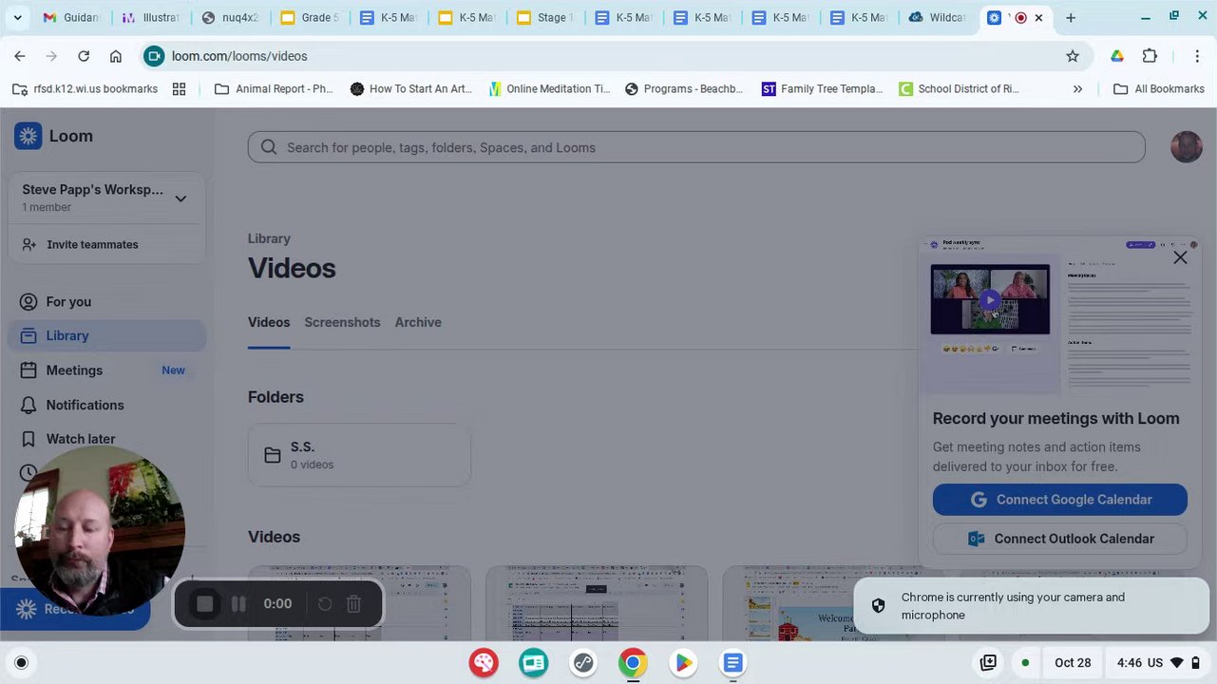Open Google Docs from the shelf
1217x684 pixels.
[732, 663]
